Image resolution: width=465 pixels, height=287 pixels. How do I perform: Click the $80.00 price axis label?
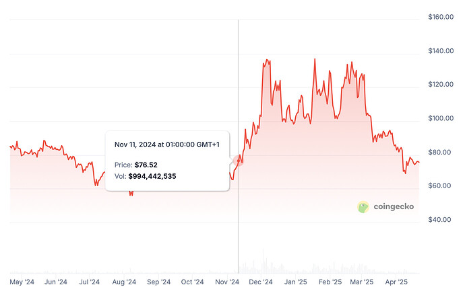[439, 152]
